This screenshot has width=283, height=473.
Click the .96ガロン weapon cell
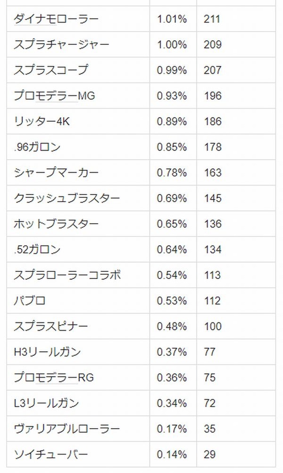pyautogui.click(x=37, y=147)
